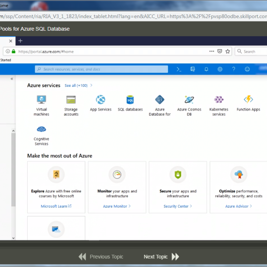Open a new browser tab

(x=20, y=41)
